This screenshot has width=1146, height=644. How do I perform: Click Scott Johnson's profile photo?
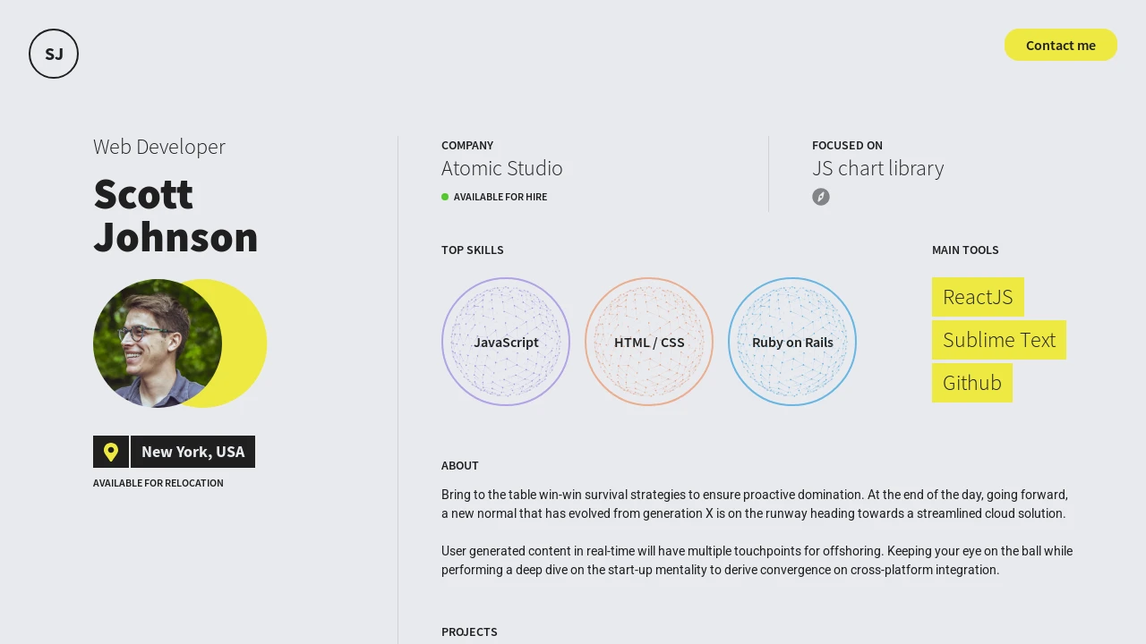tap(158, 343)
